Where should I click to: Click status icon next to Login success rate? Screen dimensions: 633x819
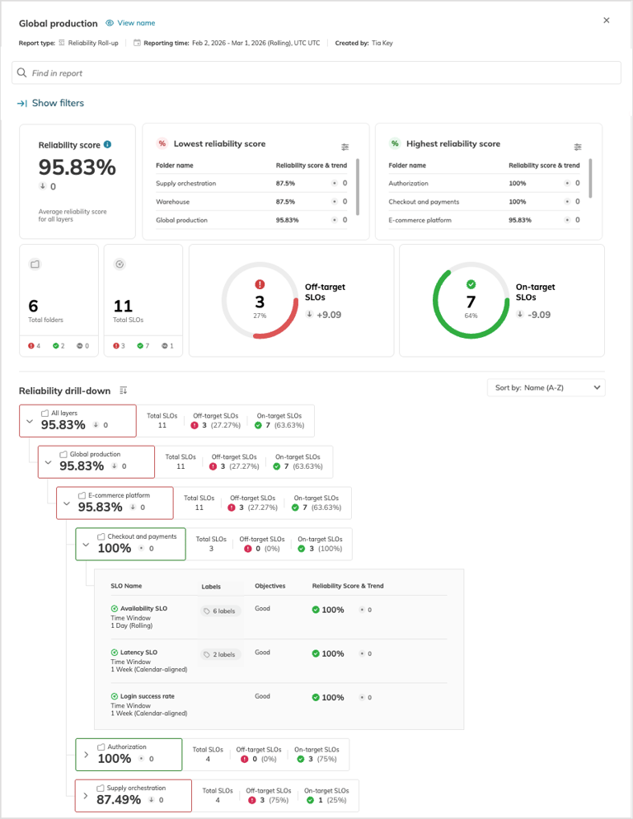115,696
